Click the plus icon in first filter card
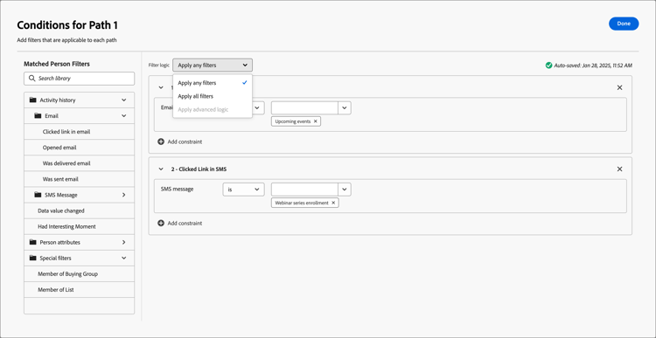This screenshot has height=338, width=656. tap(161, 141)
